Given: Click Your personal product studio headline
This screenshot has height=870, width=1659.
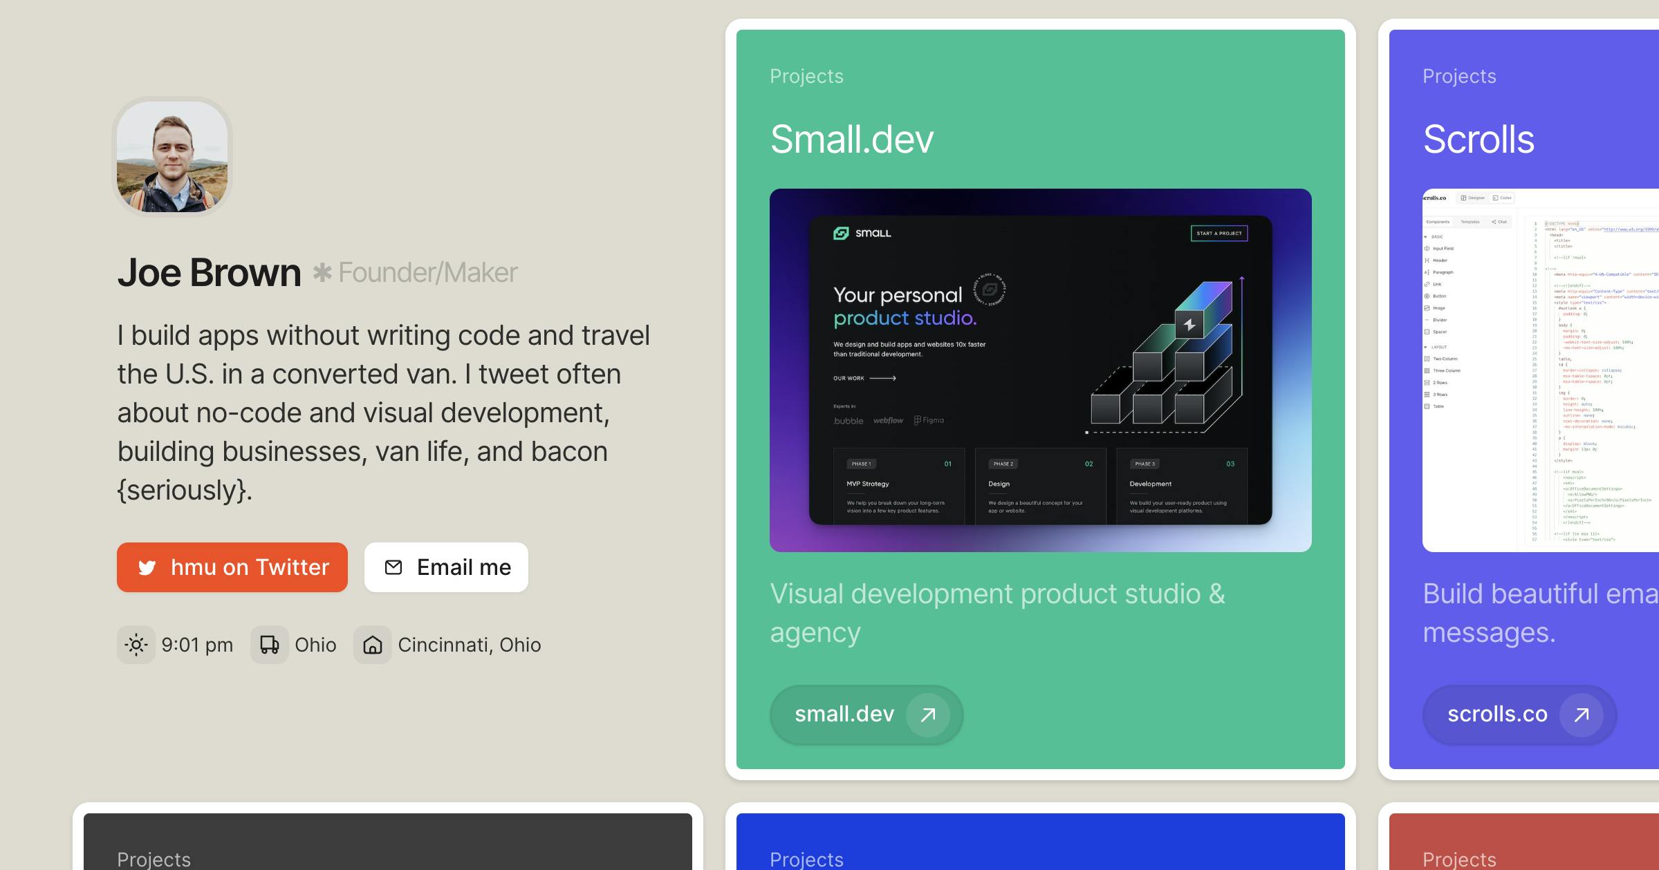Looking at the screenshot, I should [x=905, y=306].
